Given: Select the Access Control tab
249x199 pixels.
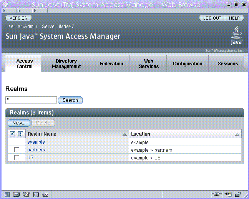Looking at the screenshot, I should 23,63.
